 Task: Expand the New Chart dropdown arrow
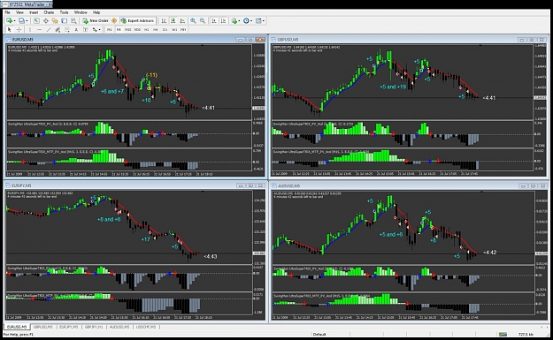click(14, 21)
